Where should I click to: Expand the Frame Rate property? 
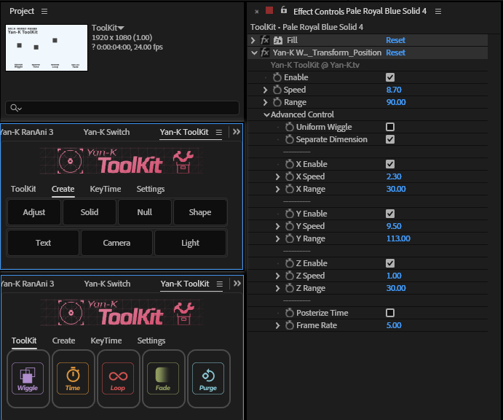tap(277, 325)
